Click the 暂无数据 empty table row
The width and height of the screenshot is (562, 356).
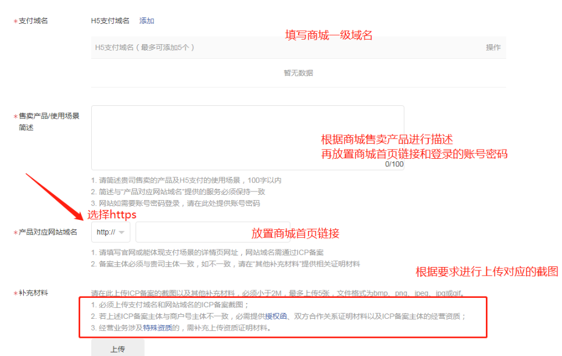coord(298,73)
